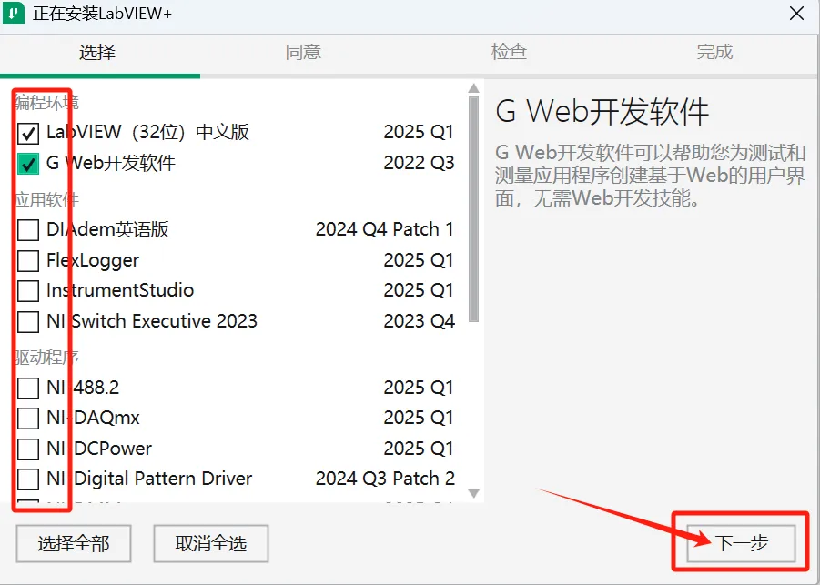Click the 正在安装LabVIEW+ window title

(103, 13)
